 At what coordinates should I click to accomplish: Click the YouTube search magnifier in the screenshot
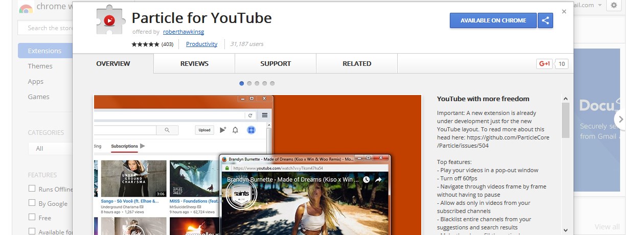click(167, 130)
